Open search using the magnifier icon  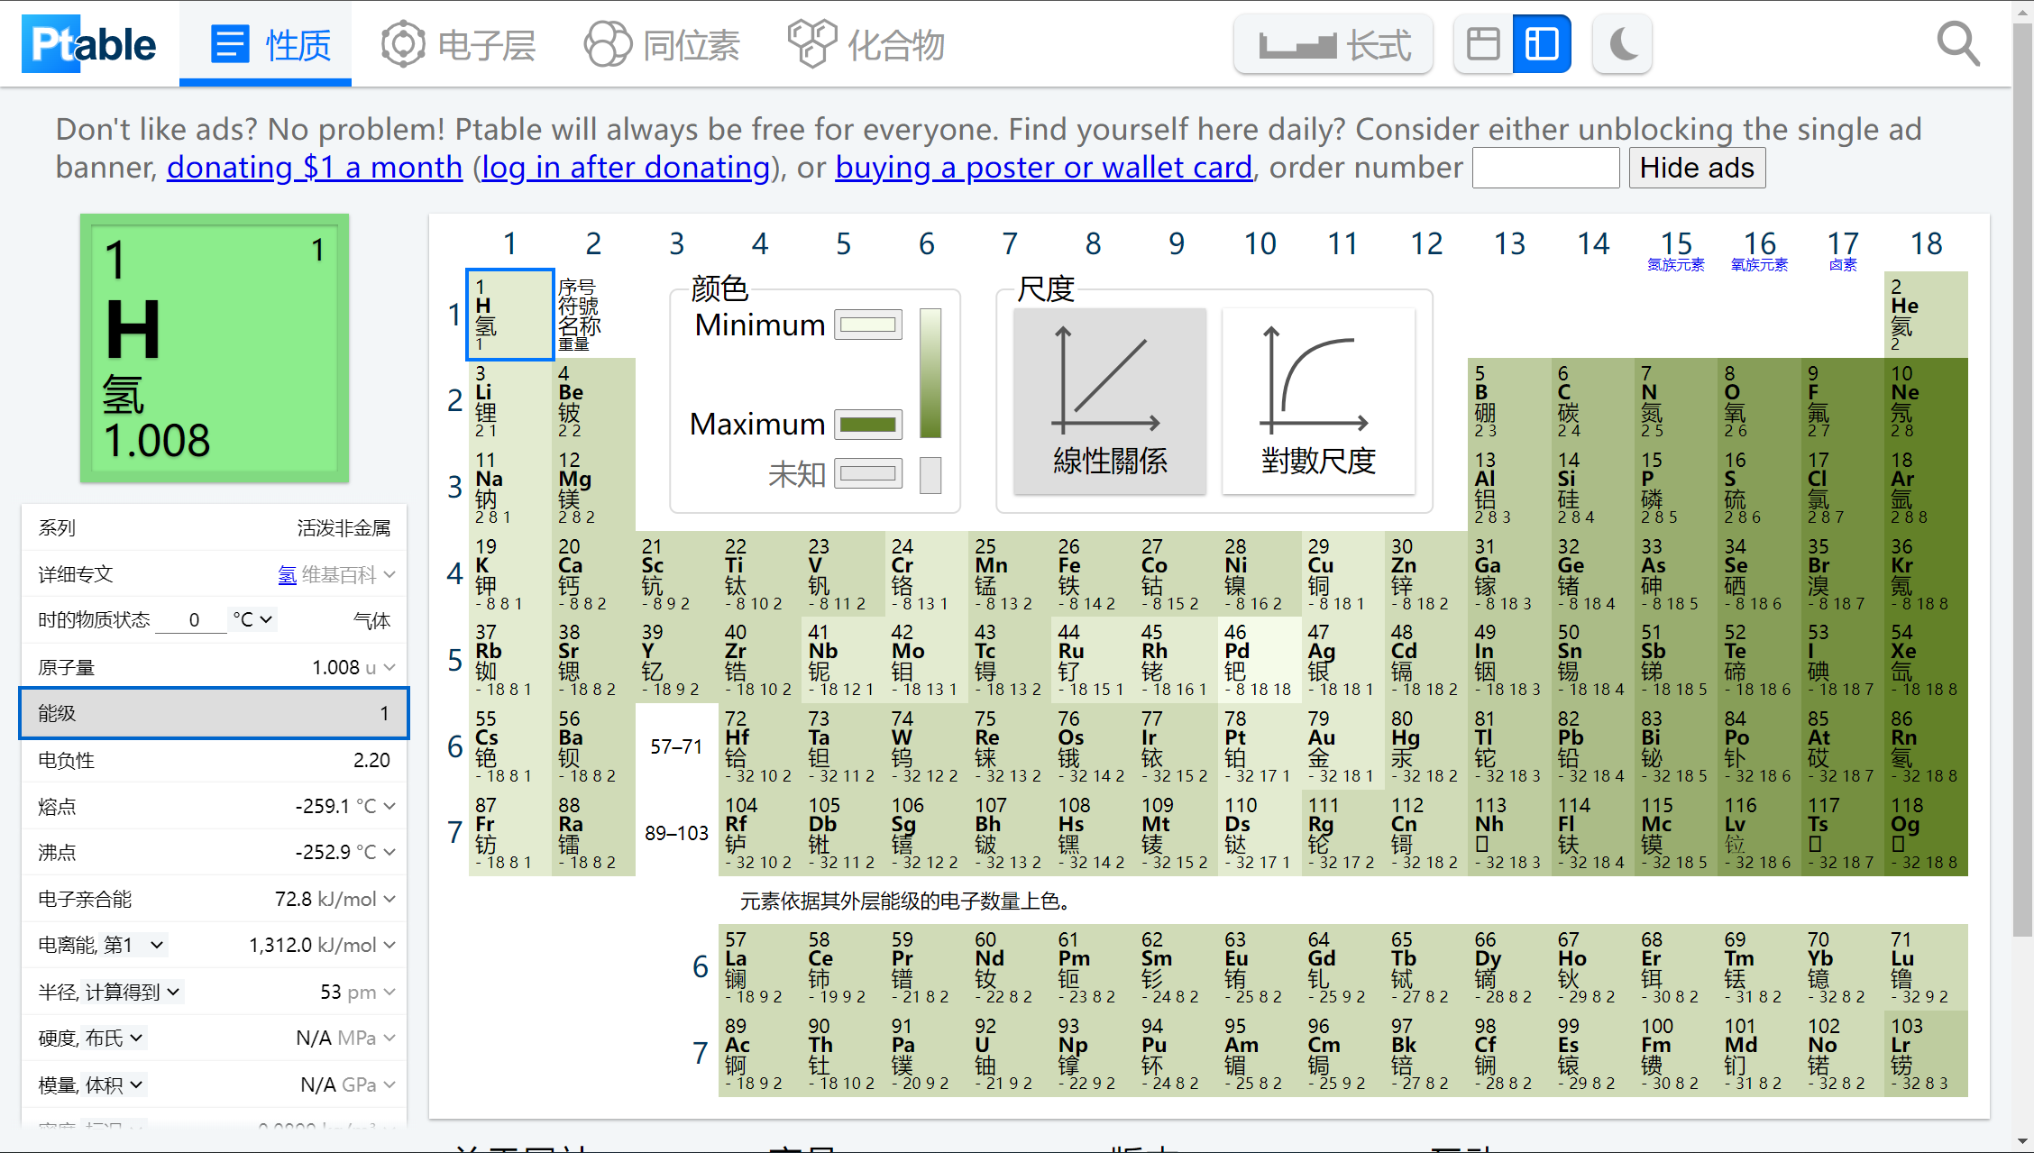1957,42
